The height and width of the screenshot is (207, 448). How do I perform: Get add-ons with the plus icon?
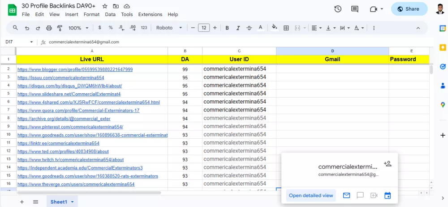coord(443,135)
